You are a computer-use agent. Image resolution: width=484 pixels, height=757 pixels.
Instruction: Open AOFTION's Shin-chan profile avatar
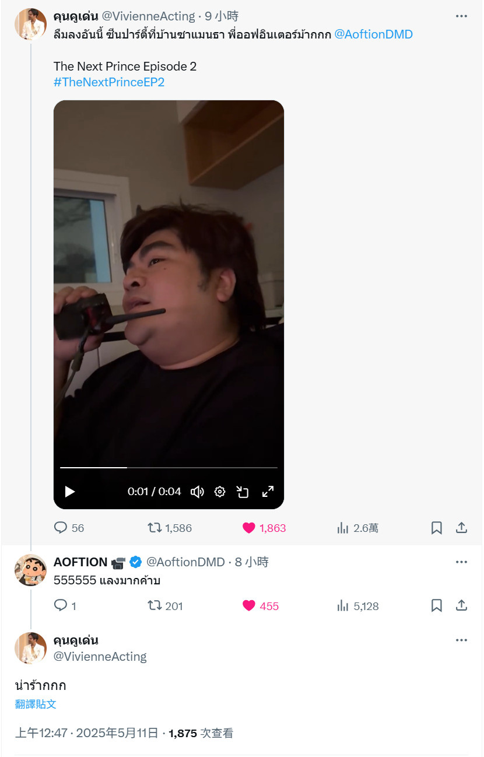click(30, 570)
